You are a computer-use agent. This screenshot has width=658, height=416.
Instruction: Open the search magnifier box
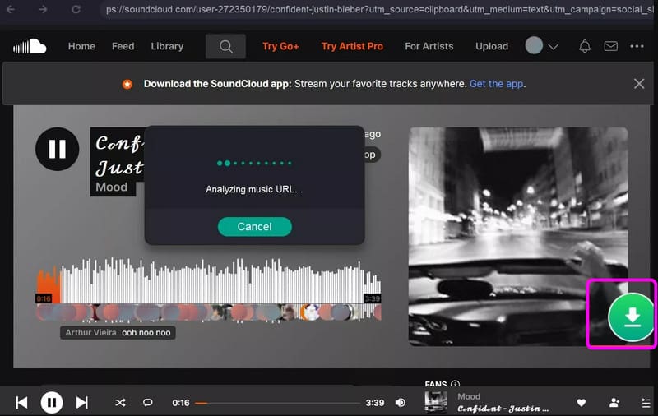[225, 46]
